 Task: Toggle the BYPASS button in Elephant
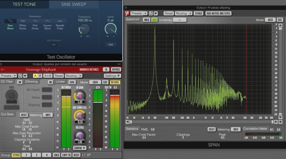116,70
